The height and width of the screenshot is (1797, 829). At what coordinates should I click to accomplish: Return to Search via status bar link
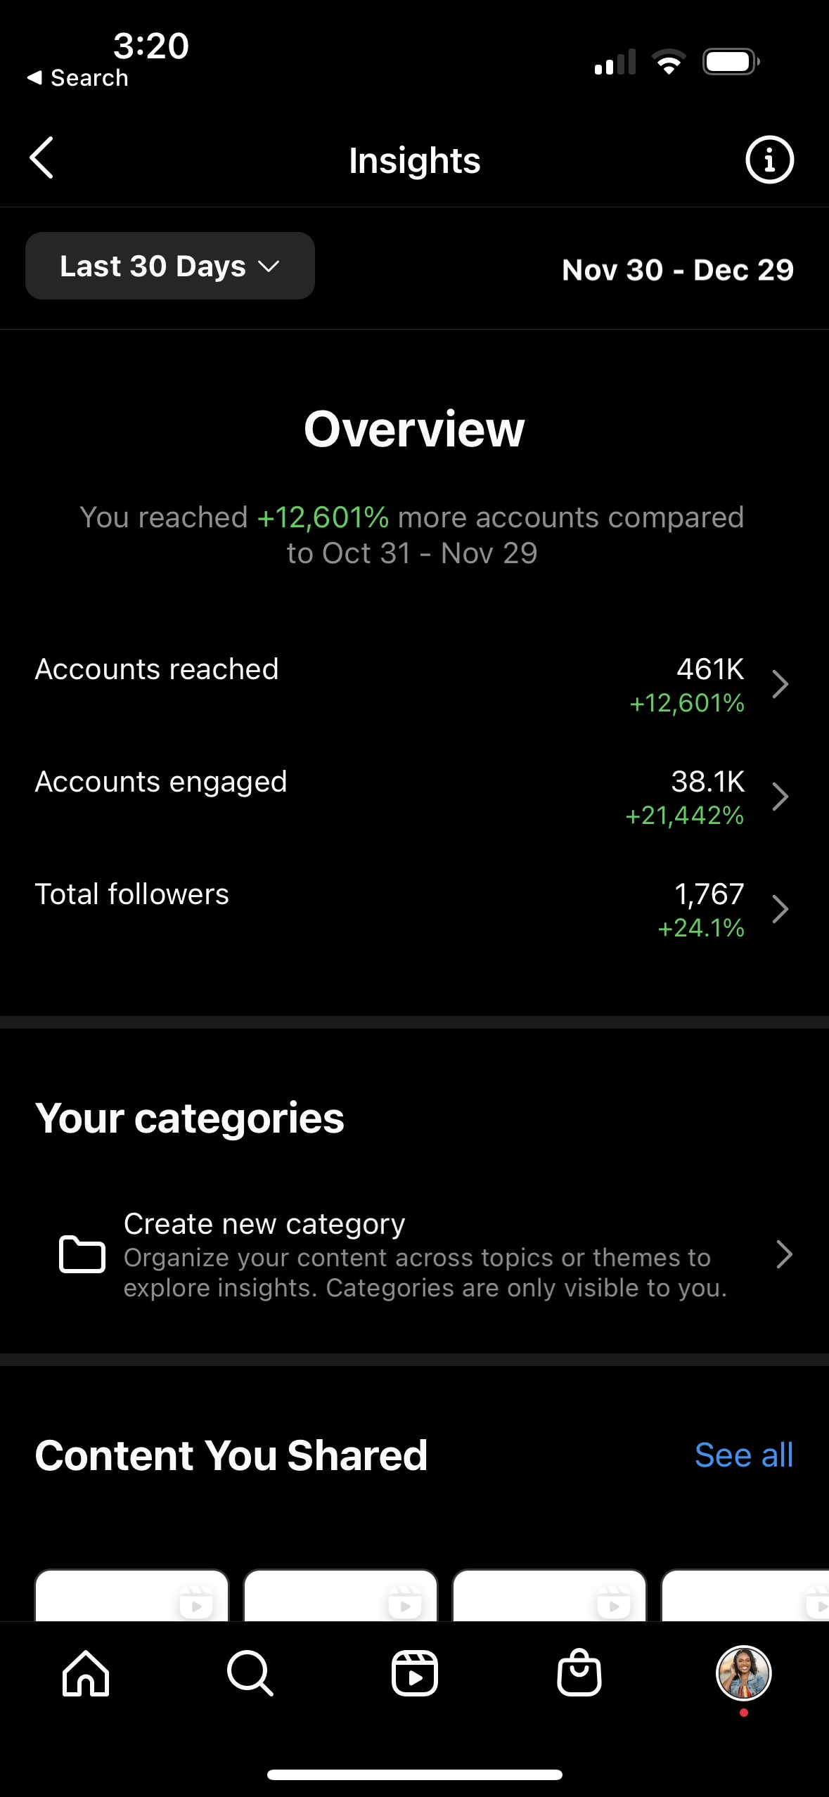click(x=79, y=78)
